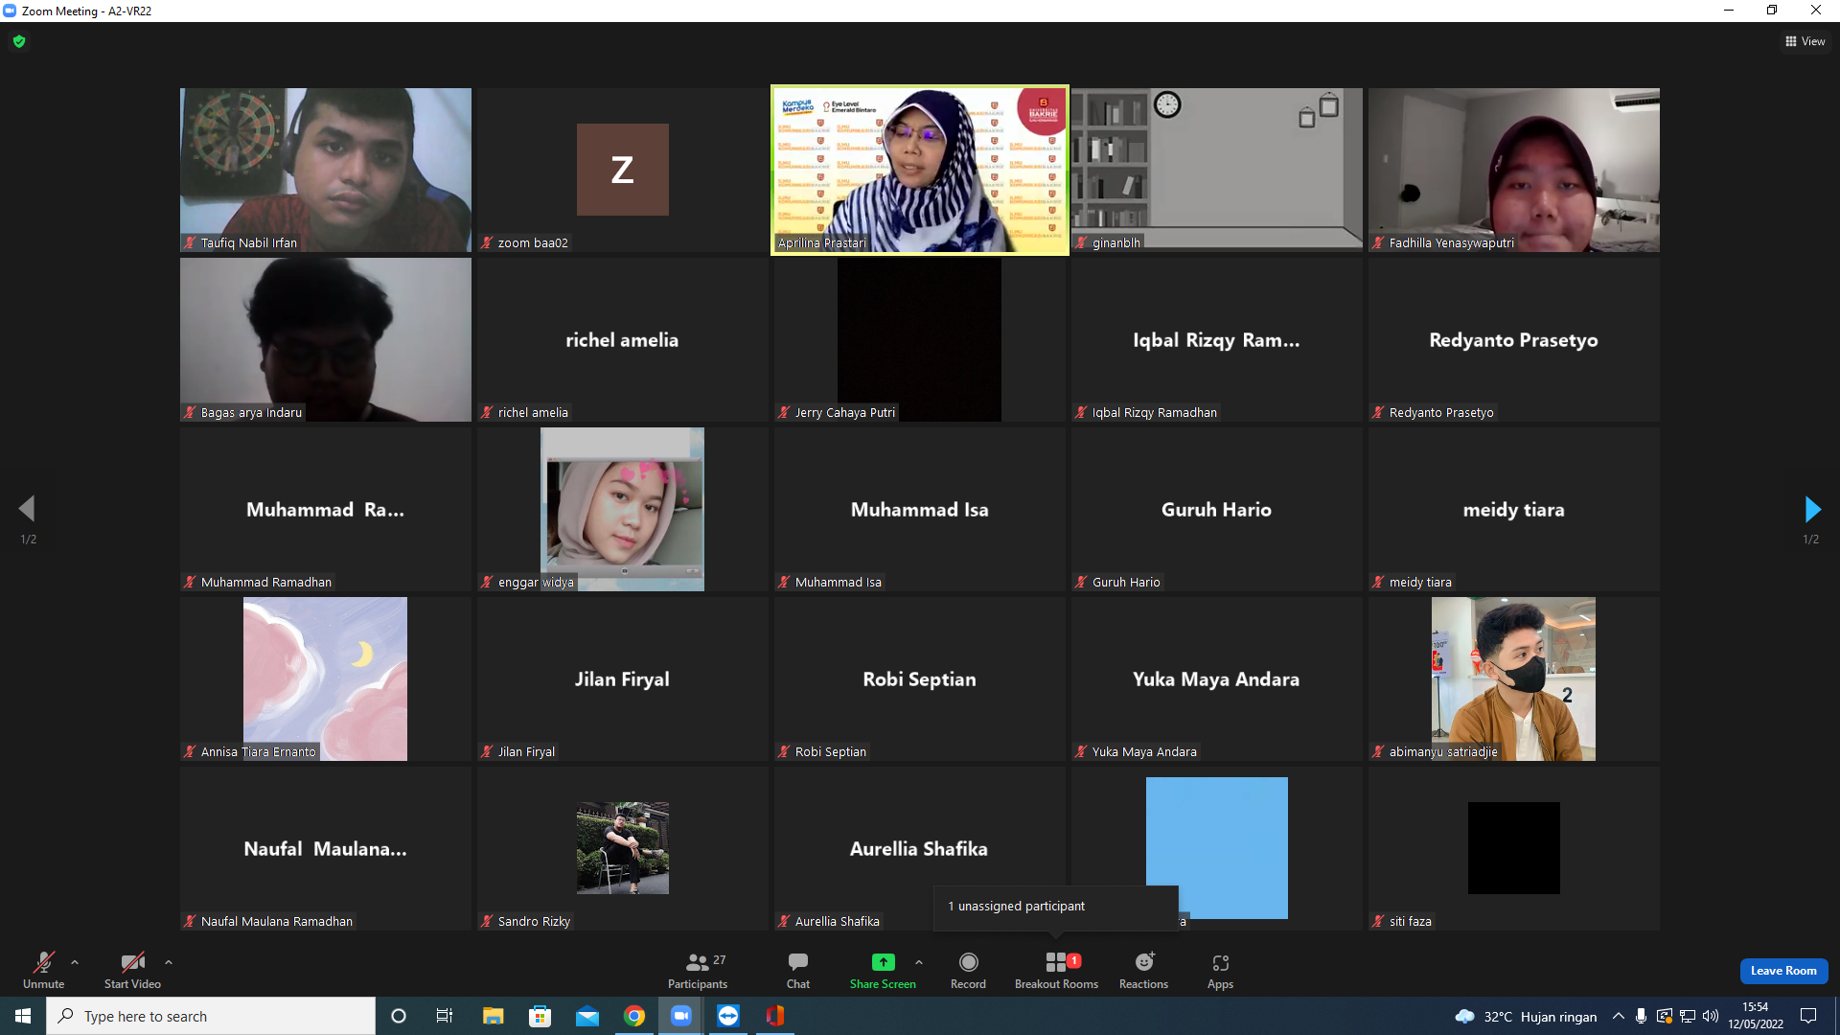
Task: Show hidden system tray icons
Action: [1619, 1016]
